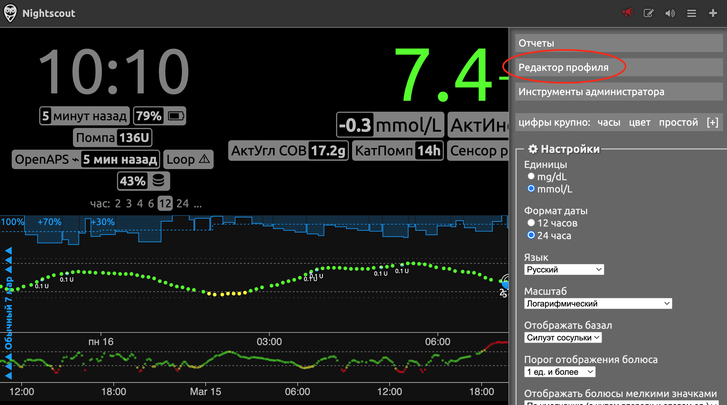Select mmol/L units radio button
This screenshot has width=727, height=405.
click(531, 189)
